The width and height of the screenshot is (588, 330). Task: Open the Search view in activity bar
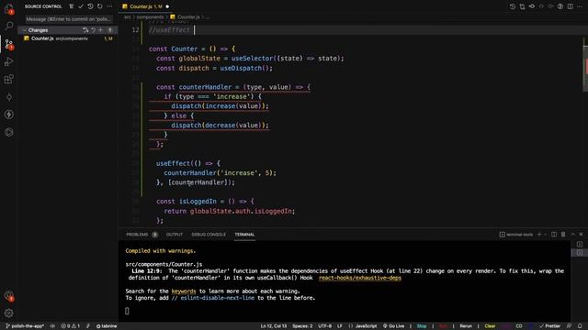point(8,26)
